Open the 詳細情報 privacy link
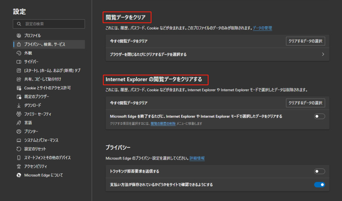This screenshot has height=201, width=342. [197, 158]
